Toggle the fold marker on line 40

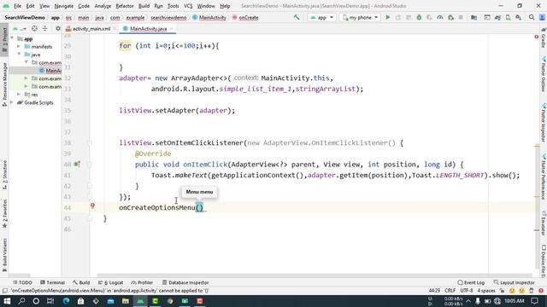click(x=90, y=165)
